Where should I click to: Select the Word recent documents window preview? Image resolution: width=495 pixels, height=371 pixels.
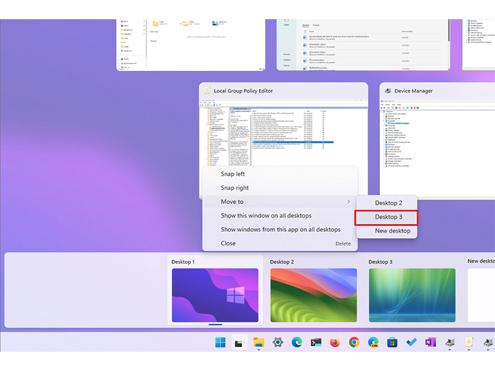pos(363,45)
